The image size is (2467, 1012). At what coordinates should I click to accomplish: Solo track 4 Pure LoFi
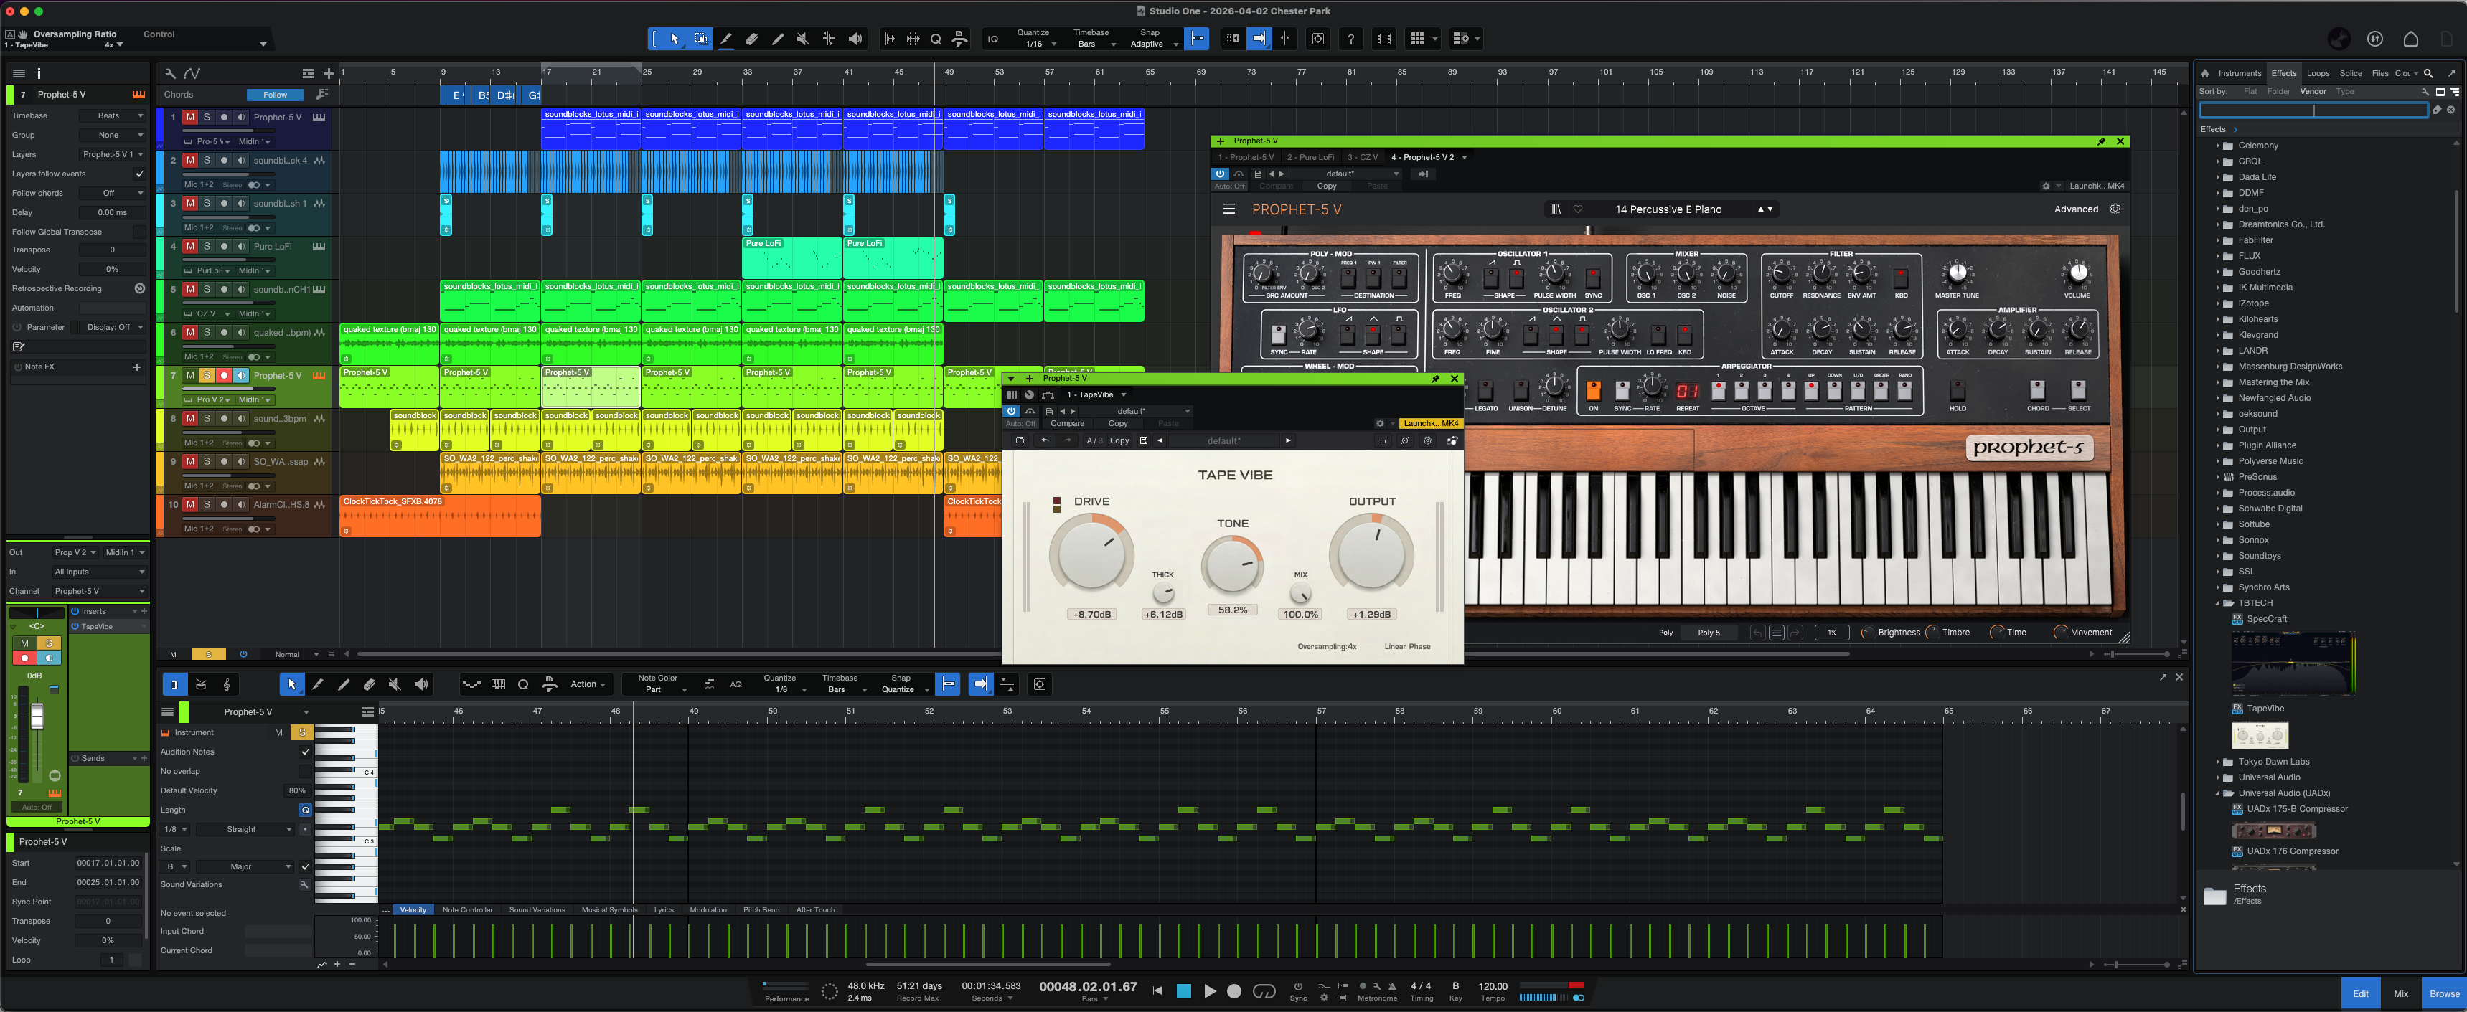207,247
